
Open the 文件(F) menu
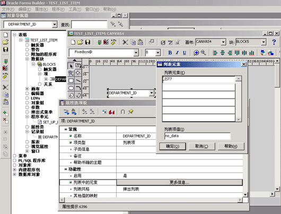click(x=8, y=9)
